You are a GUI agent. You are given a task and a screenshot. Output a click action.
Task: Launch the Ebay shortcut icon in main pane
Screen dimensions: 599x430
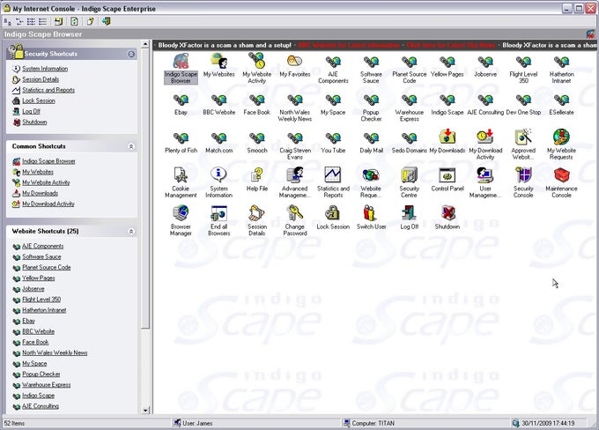(181, 100)
